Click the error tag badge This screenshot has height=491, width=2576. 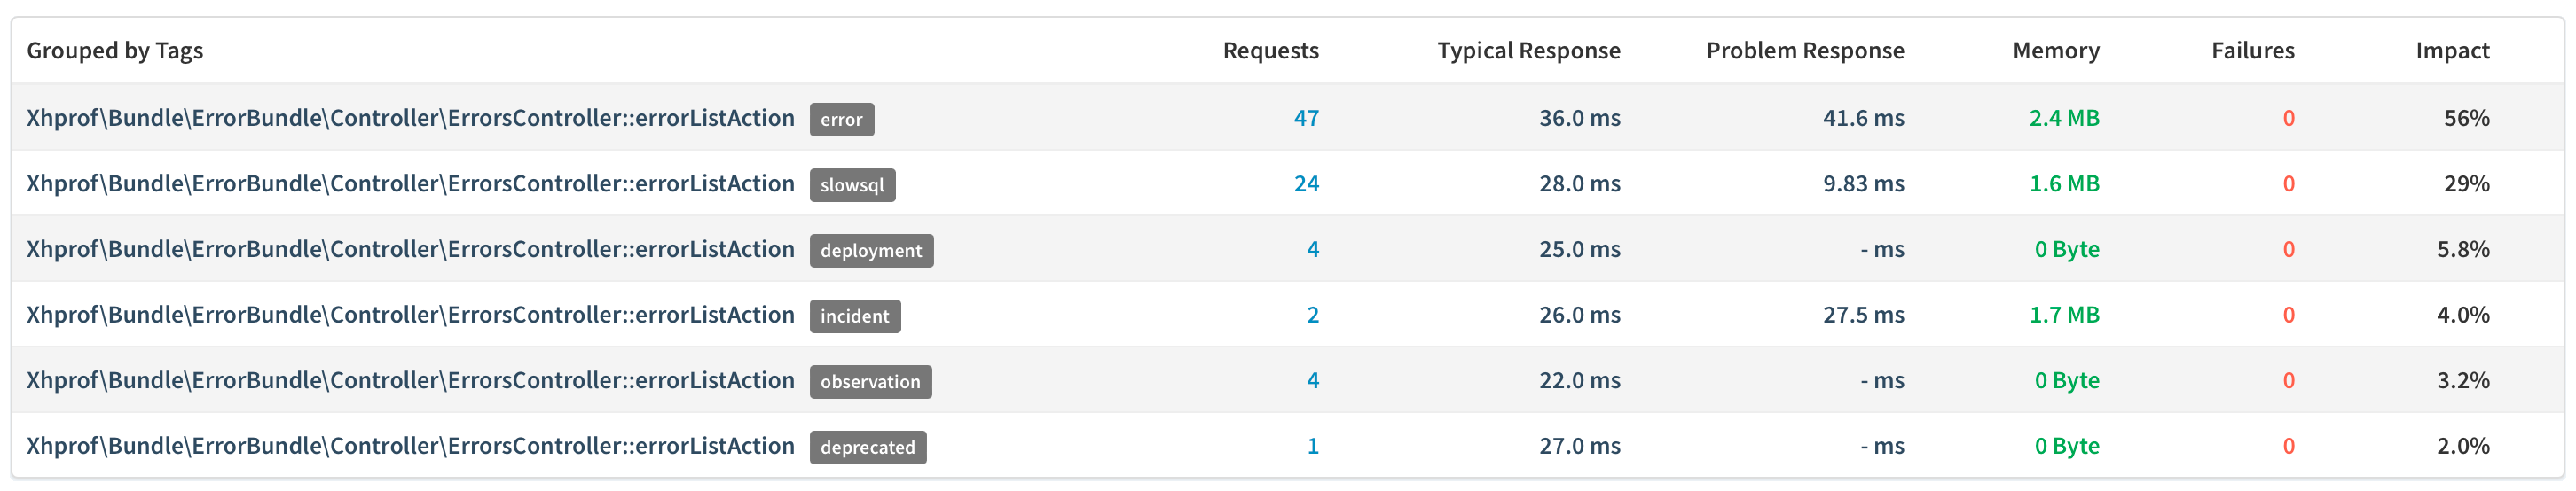[842, 120]
